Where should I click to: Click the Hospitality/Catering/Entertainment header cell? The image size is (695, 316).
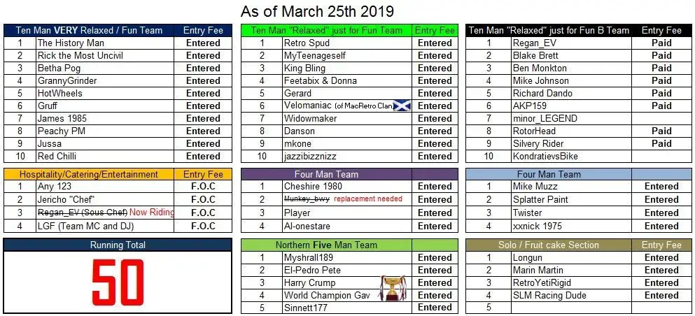coord(89,174)
